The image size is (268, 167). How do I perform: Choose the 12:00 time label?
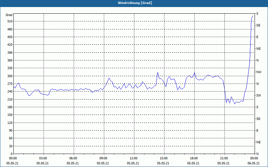[134, 158]
